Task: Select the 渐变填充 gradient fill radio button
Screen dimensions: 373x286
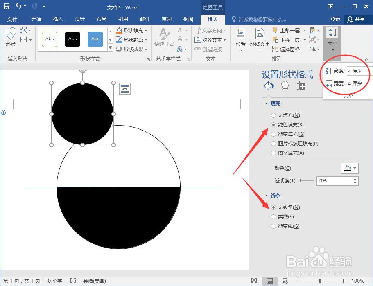Action: pyautogui.click(x=273, y=134)
